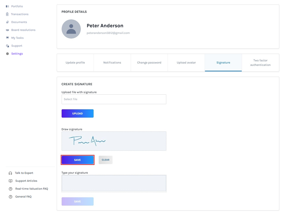Click the Settings gear icon
This screenshot has width=281, height=212.
pos(7,54)
